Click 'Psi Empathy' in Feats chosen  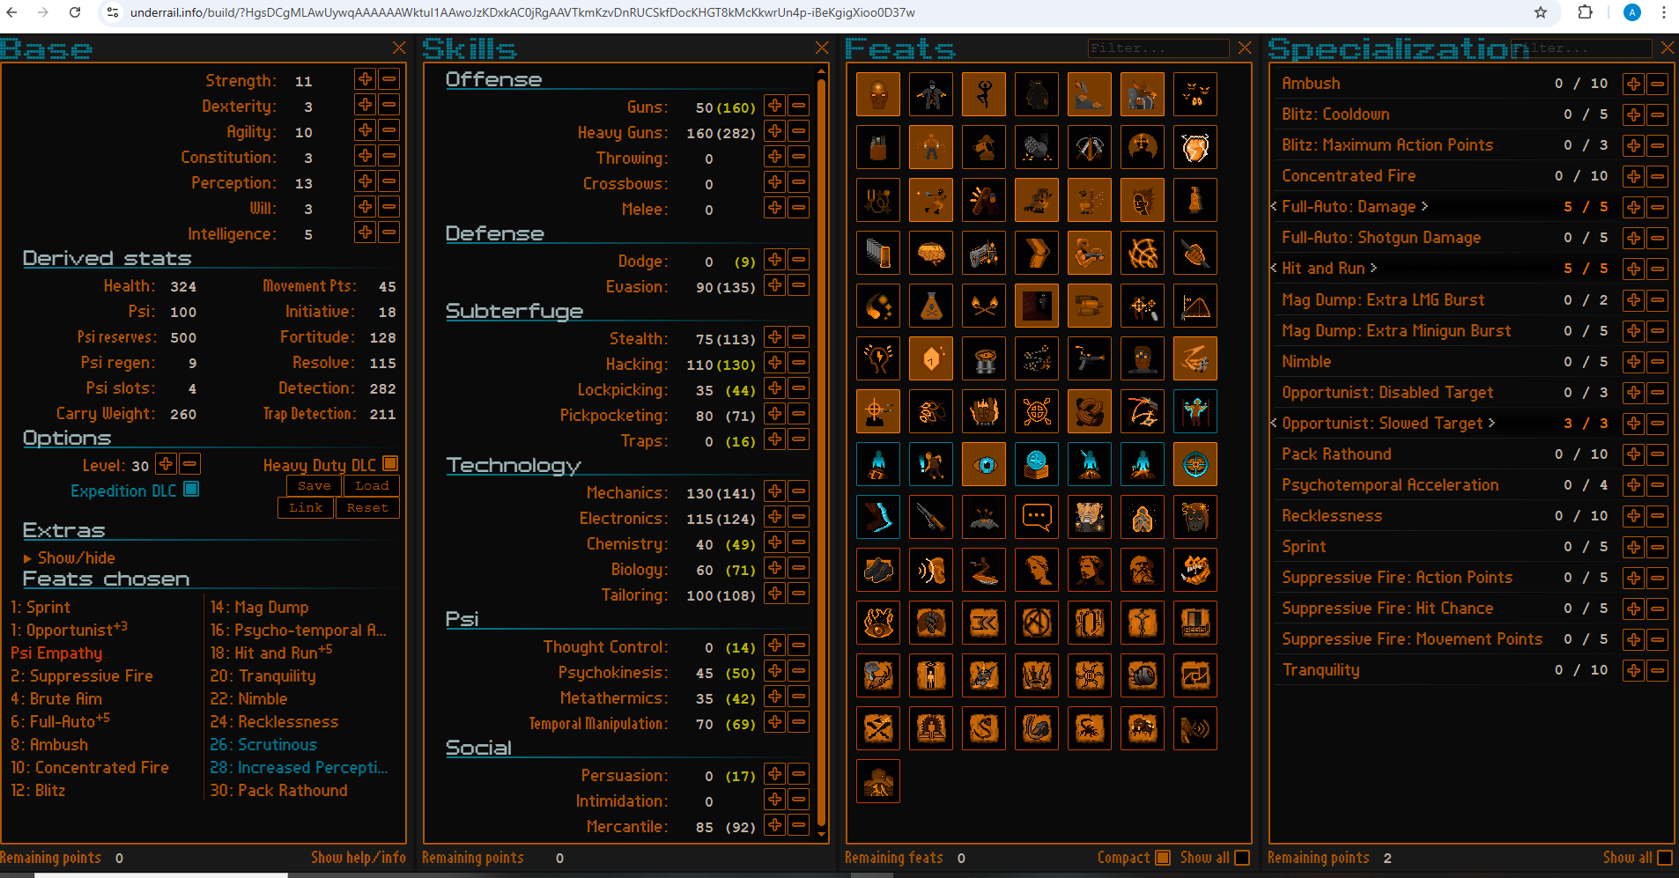coord(56,653)
